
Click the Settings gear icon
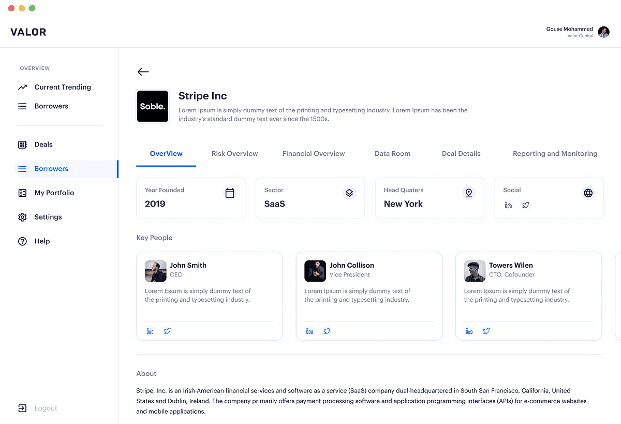22,217
